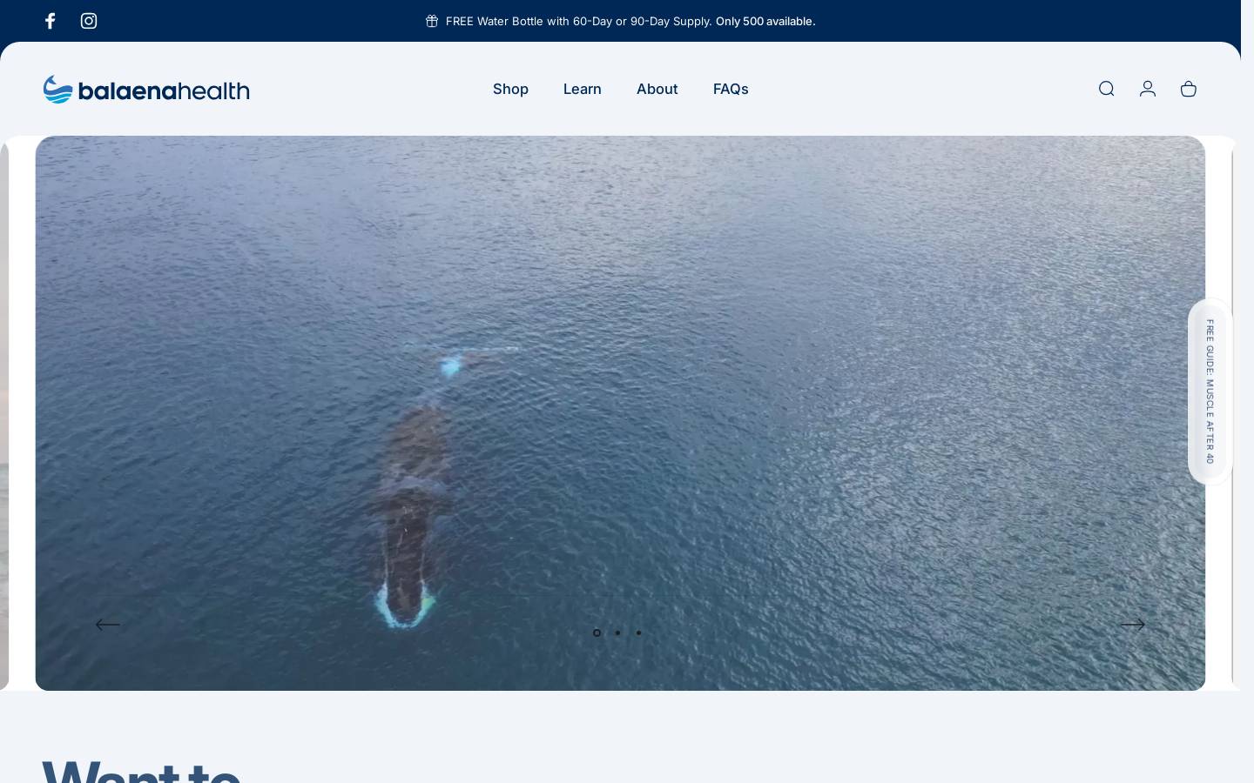Select the second slideshow dot
The image size is (1254, 783).
click(617, 632)
